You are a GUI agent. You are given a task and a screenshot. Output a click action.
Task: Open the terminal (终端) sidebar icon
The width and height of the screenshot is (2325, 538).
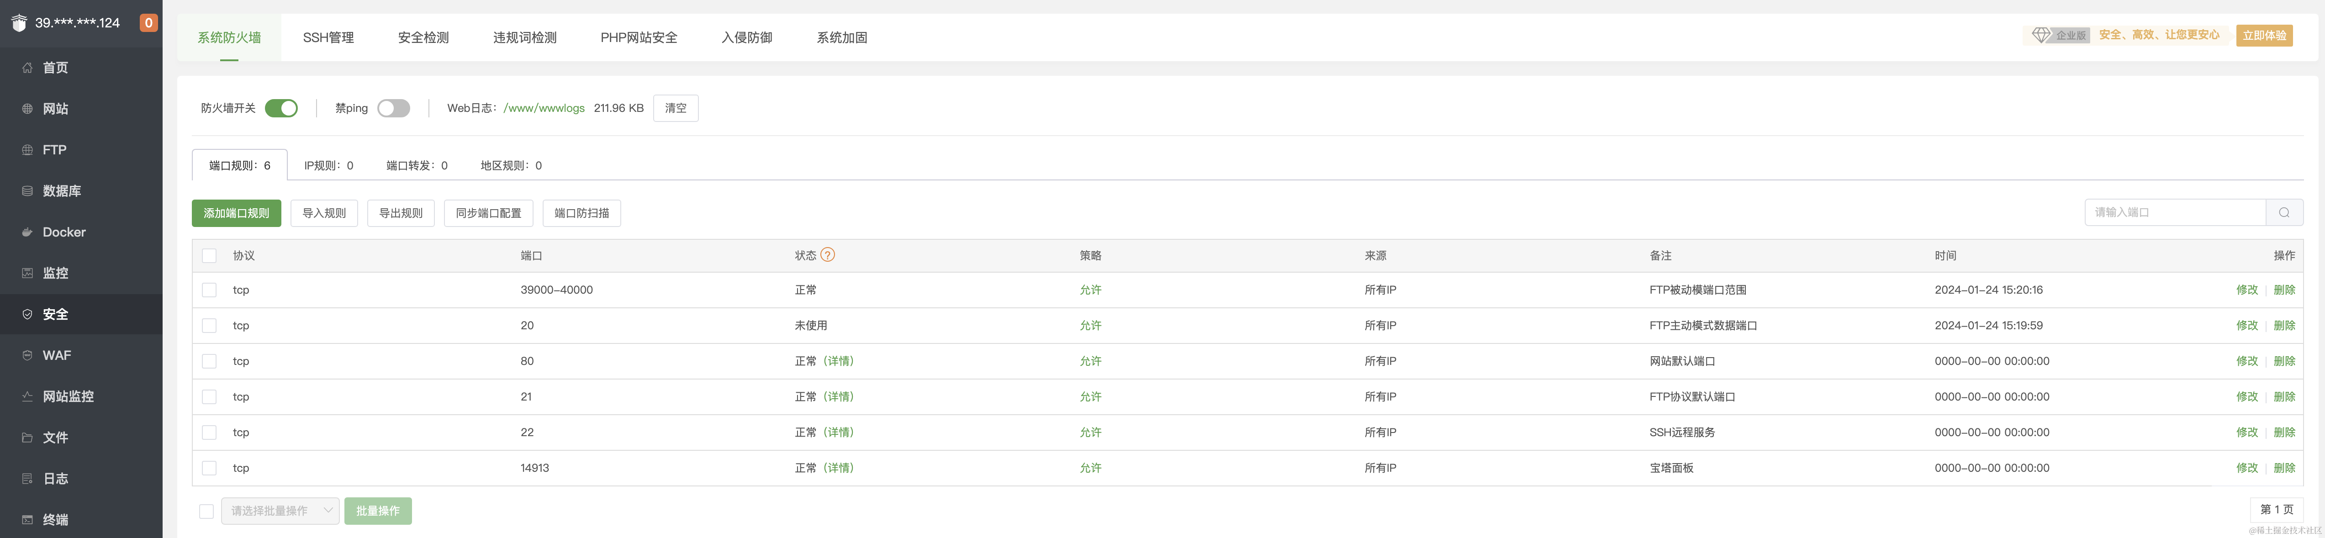tap(27, 520)
